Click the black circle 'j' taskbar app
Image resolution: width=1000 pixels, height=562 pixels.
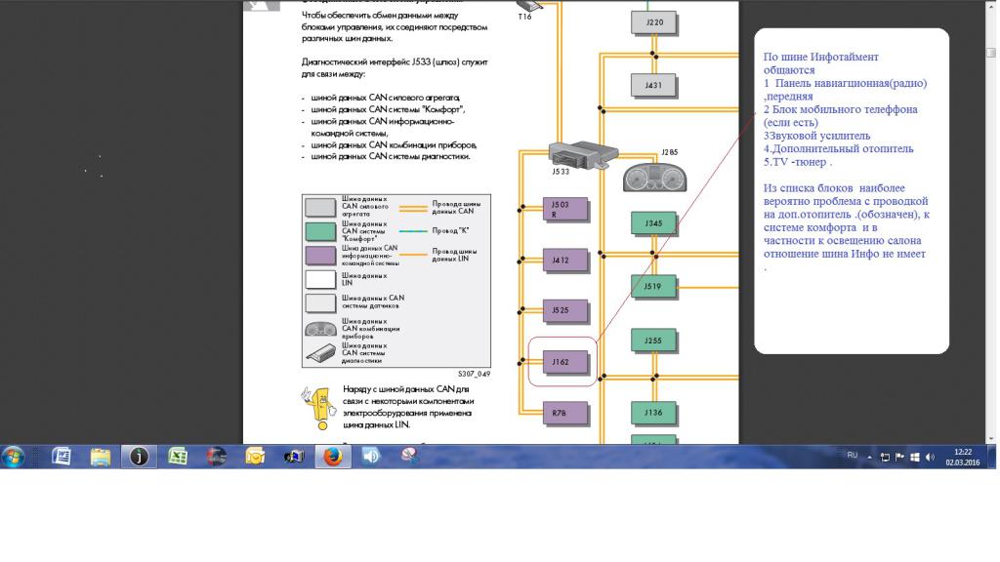click(x=139, y=457)
